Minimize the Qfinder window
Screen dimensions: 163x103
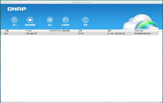(6, 2)
